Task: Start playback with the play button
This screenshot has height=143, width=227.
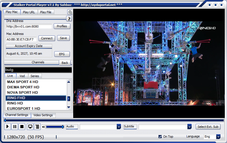Action: pyautogui.click(x=8, y=127)
